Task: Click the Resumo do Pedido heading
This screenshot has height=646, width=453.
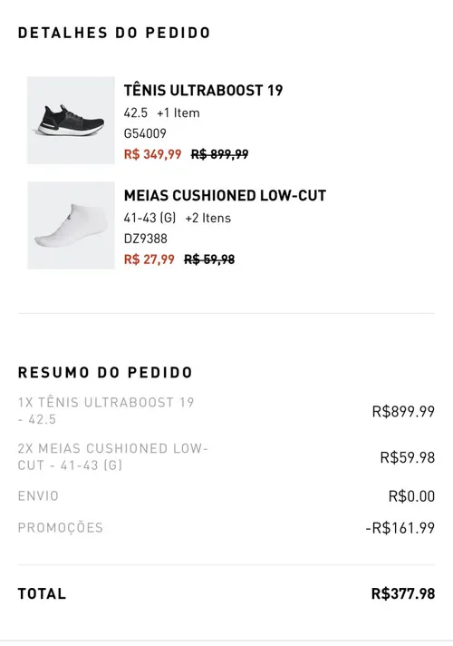Action: coord(105,372)
